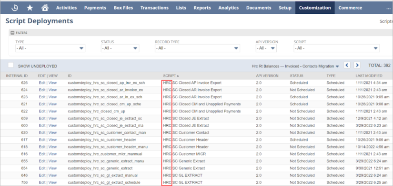Click View for internal ID 756
The image size is (393, 186).
point(52,182)
